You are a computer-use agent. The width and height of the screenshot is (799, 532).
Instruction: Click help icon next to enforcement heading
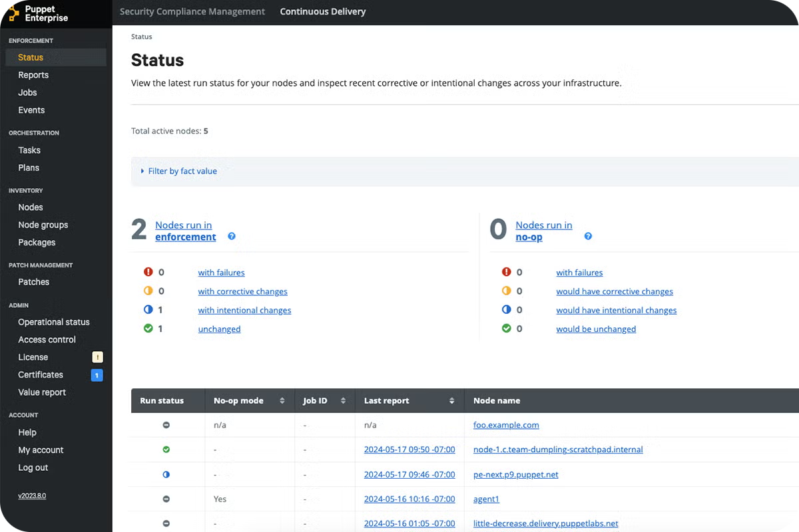click(232, 236)
